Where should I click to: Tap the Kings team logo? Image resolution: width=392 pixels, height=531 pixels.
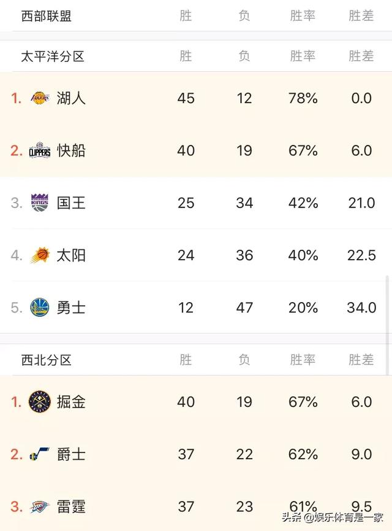click(40, 203)
